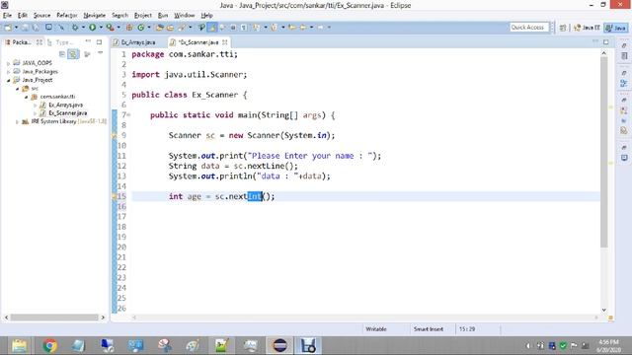This screenshot has width=632, height=355.
Task: Open the Console view from right trim
Action: [x=624, y=158]
